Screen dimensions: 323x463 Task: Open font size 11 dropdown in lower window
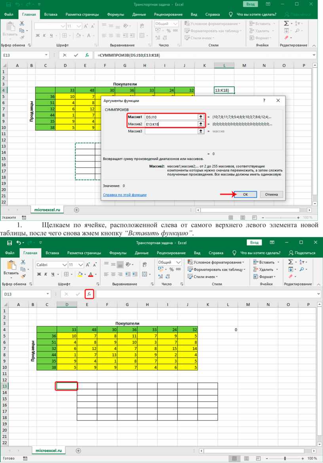[80, 265]
